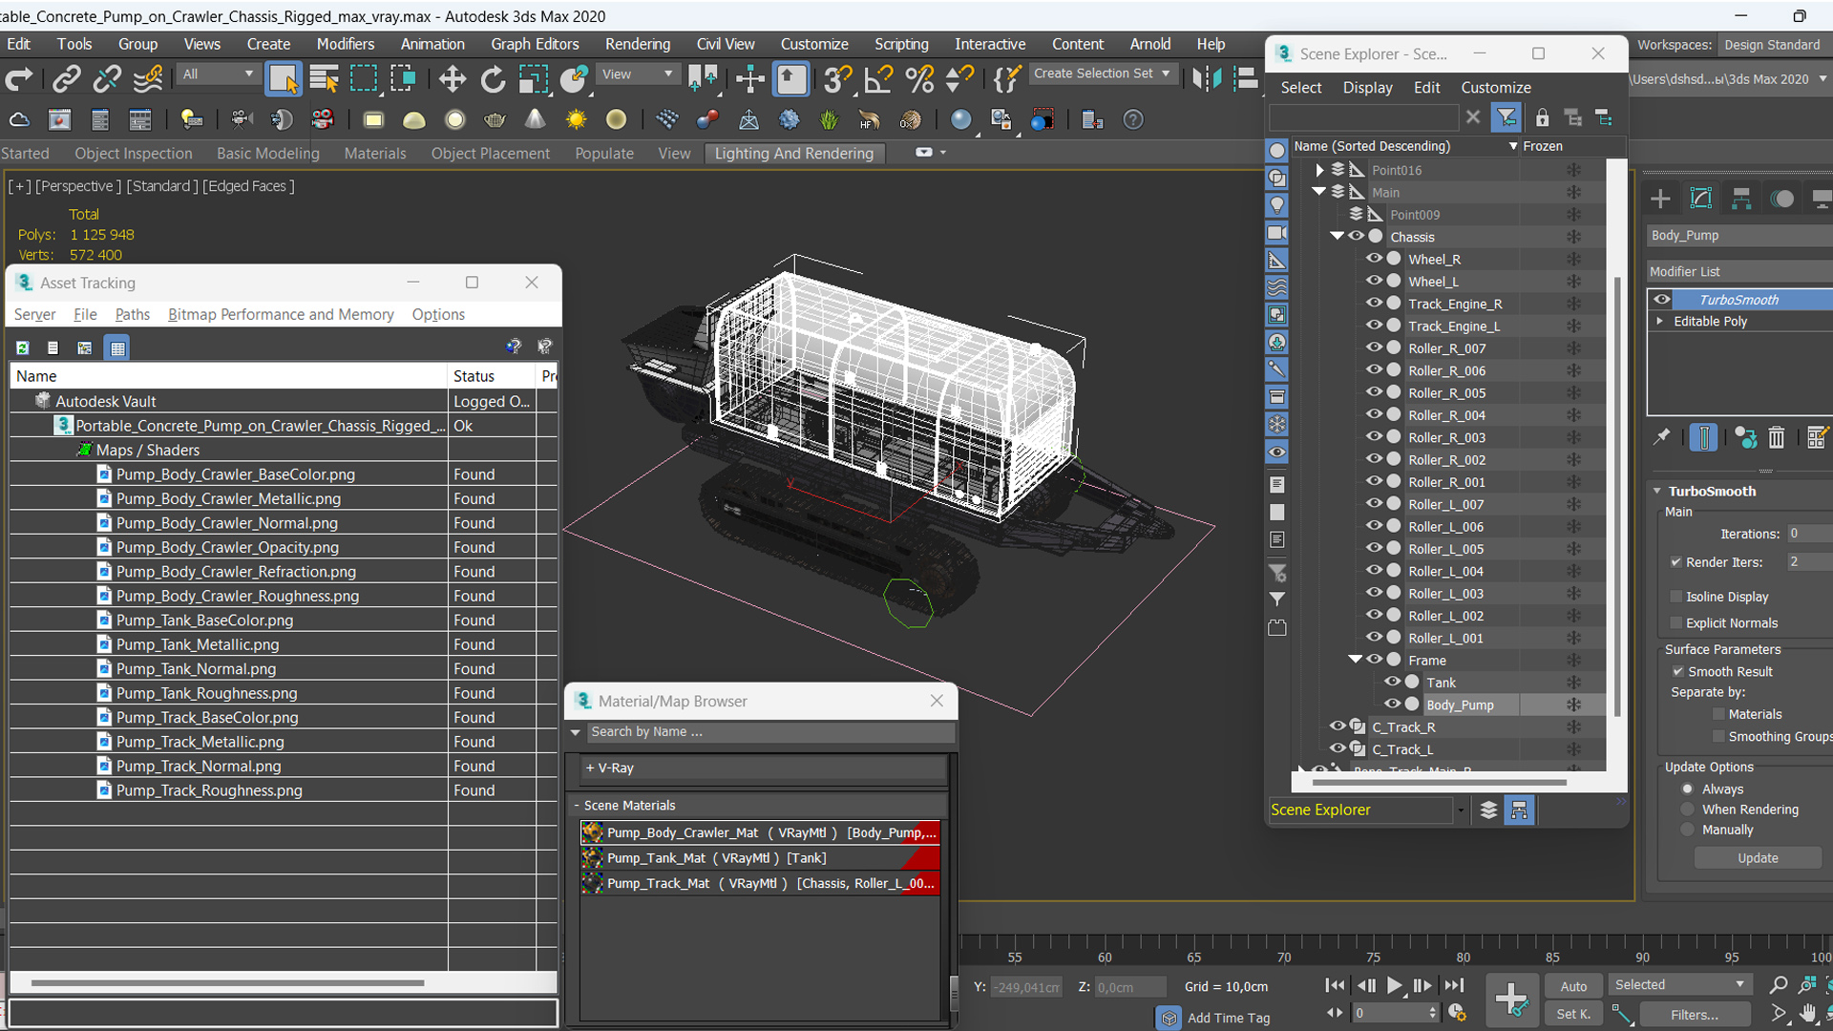The width and height of the screenshot is (1833, 1031).
Task: Collapse the Frame tree node
Action: 1356,660
